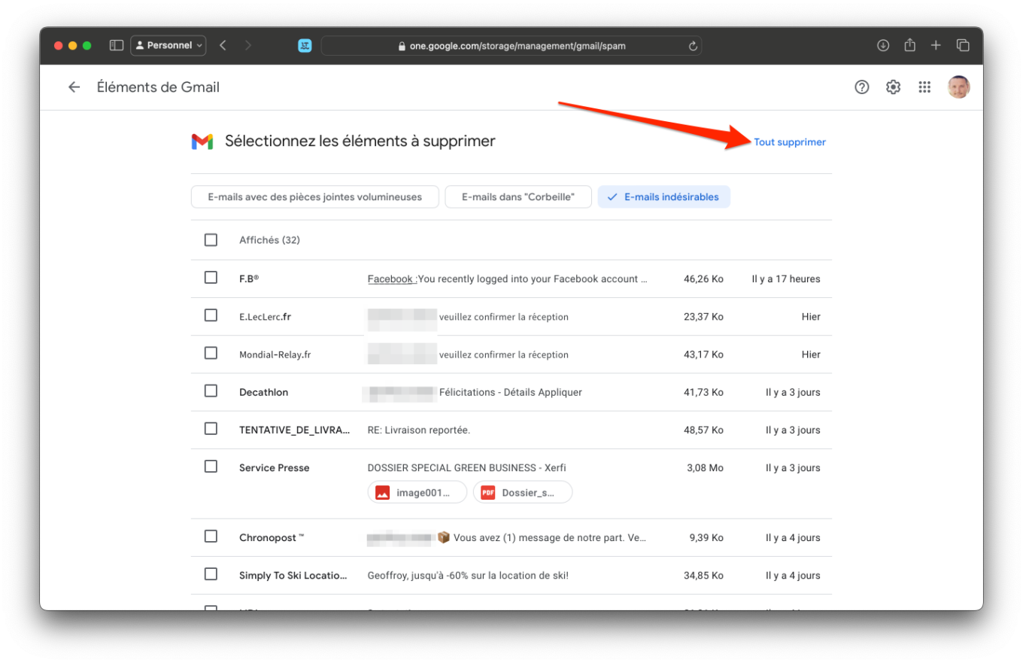The image size is (1023, 663).
Task: Click the Chronopost ™ sender name
Action: click(272, 538)
